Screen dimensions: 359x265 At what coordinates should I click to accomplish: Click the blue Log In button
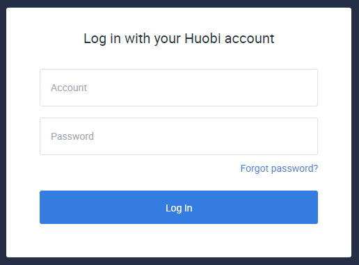179,207
